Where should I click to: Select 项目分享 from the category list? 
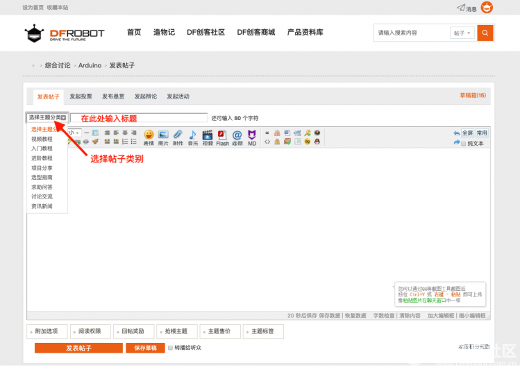(x=42, y=168)
